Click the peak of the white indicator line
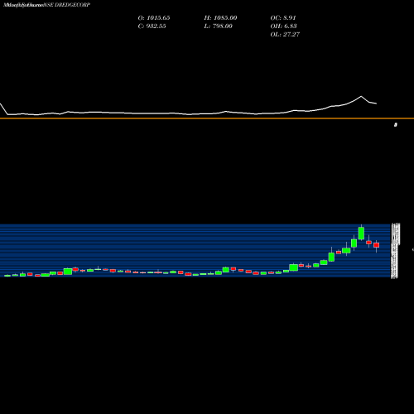The height and width of the screenshot is (414, 414). click(361, 96)
